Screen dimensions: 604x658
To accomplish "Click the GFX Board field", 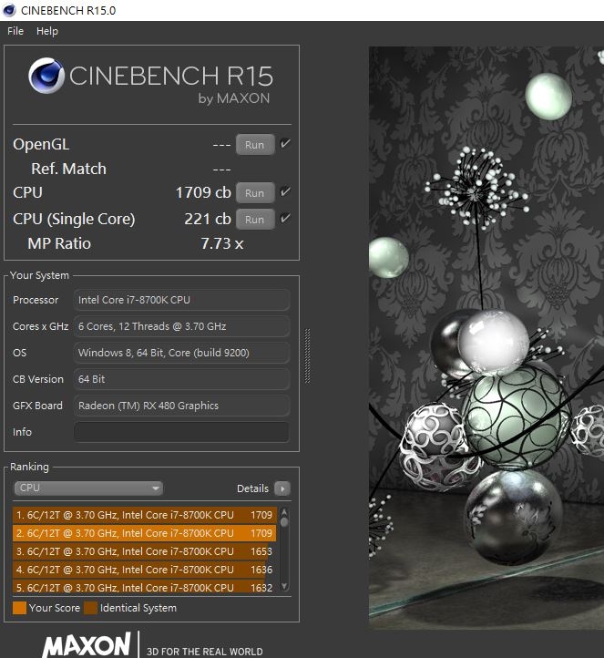I will point(181,406).
